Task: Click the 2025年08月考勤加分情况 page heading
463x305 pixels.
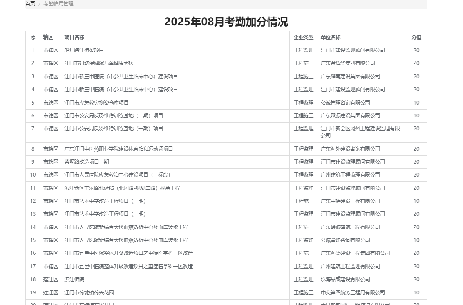Action: pyautogui.click(x=226, y=22)
